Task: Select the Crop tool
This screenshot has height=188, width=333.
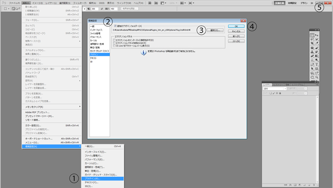Action: 312,43
